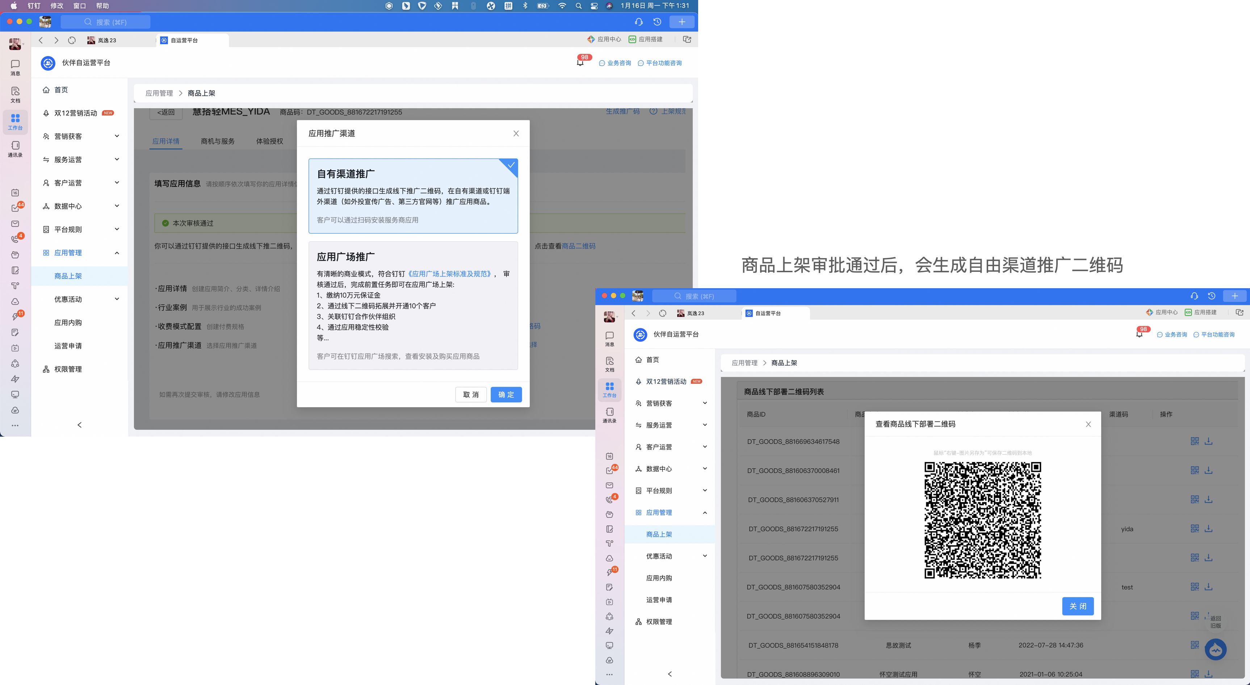Click QR code icon for DT_GOODS_881669634617548
This screenshot has width=1250, height=685.
(1195, 441)
